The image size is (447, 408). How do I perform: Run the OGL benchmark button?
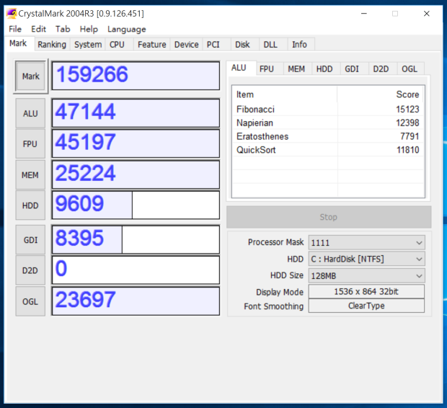click(x=30, y=301)
